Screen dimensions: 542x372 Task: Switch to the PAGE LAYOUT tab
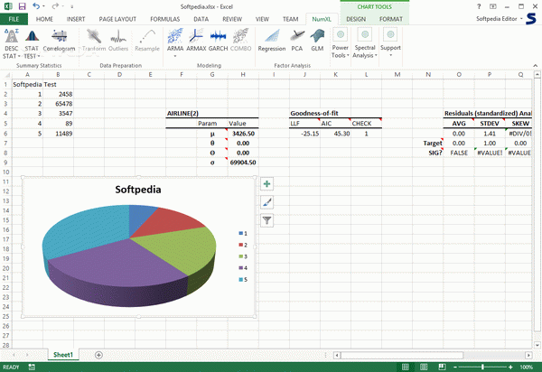point(117,19)
